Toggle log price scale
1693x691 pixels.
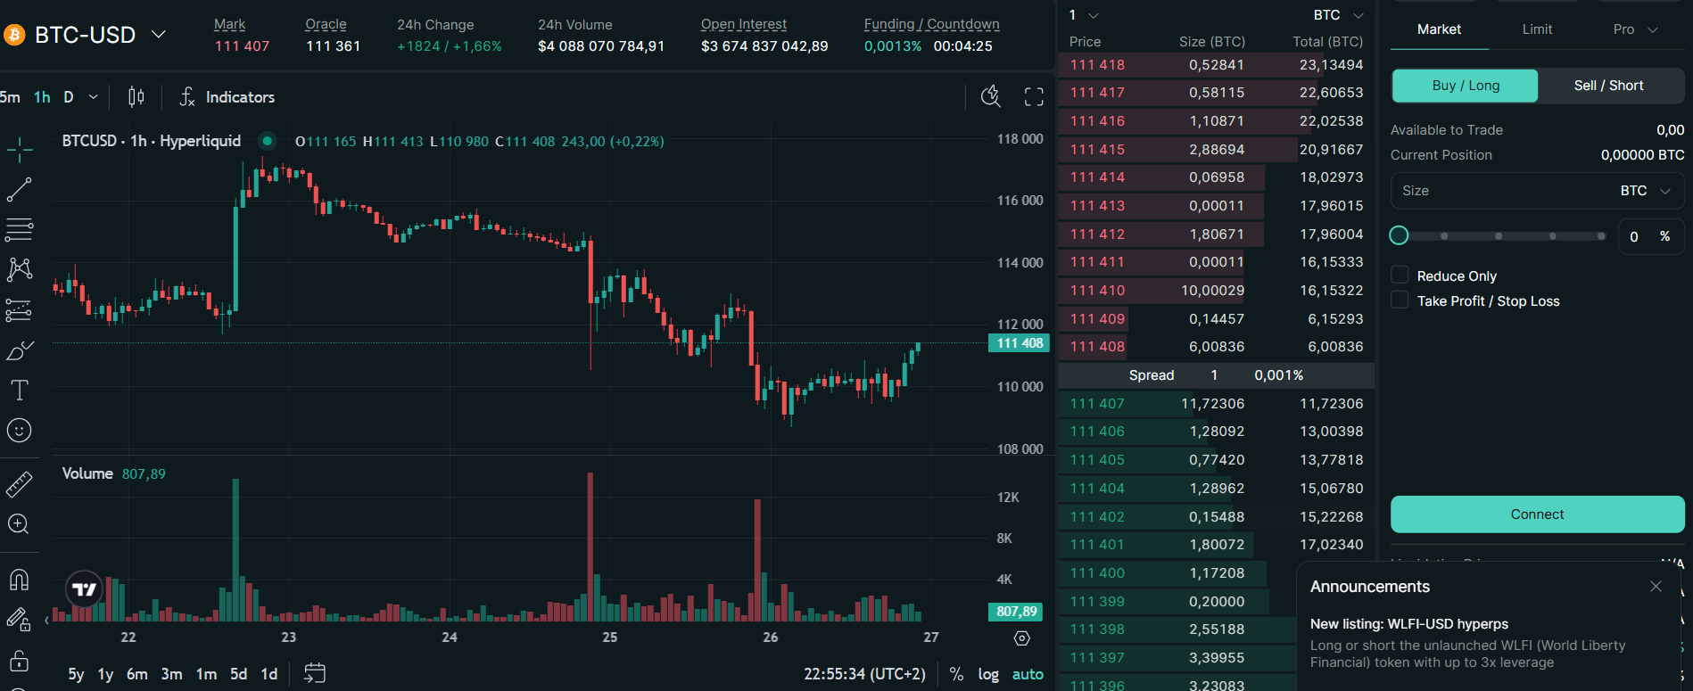(988, 674)
